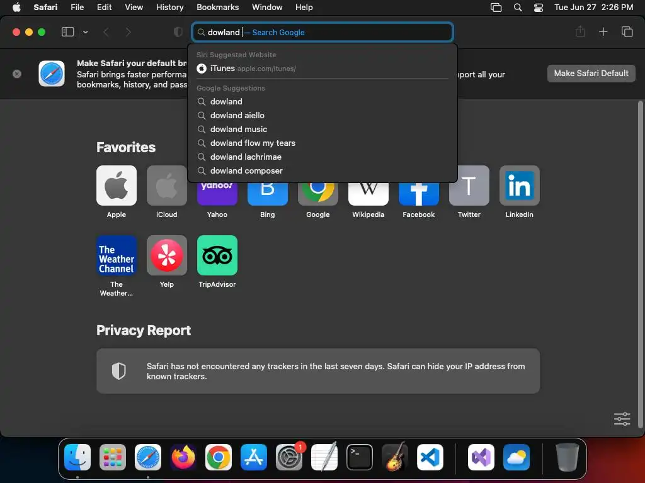Open the Window menu
The height and width of the screenshot is (483, 645).
click(x=267, y=7)
